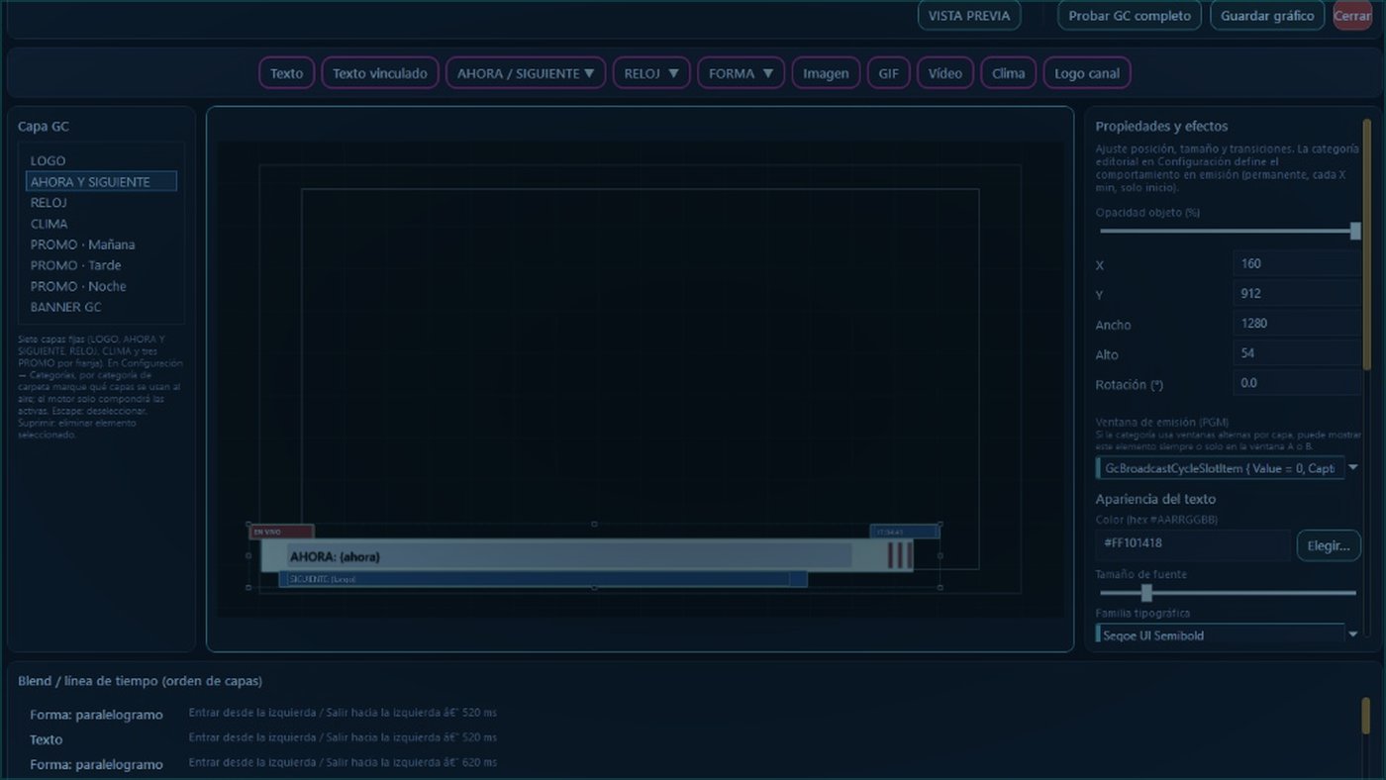Screen dimensions: 1386x780
Task: Insert a Clima element
Action: [x=1009, y=73]
